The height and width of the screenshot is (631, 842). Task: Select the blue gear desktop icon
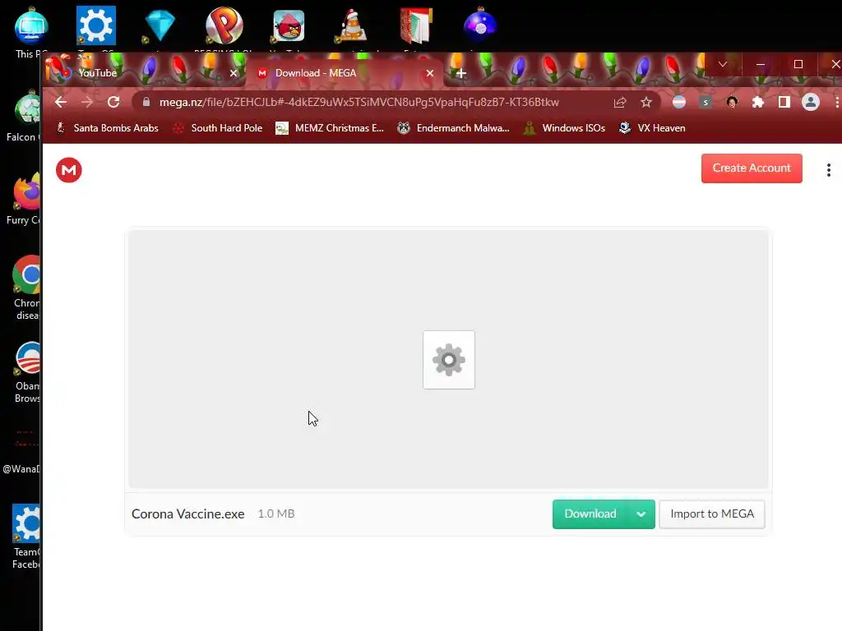96,25
